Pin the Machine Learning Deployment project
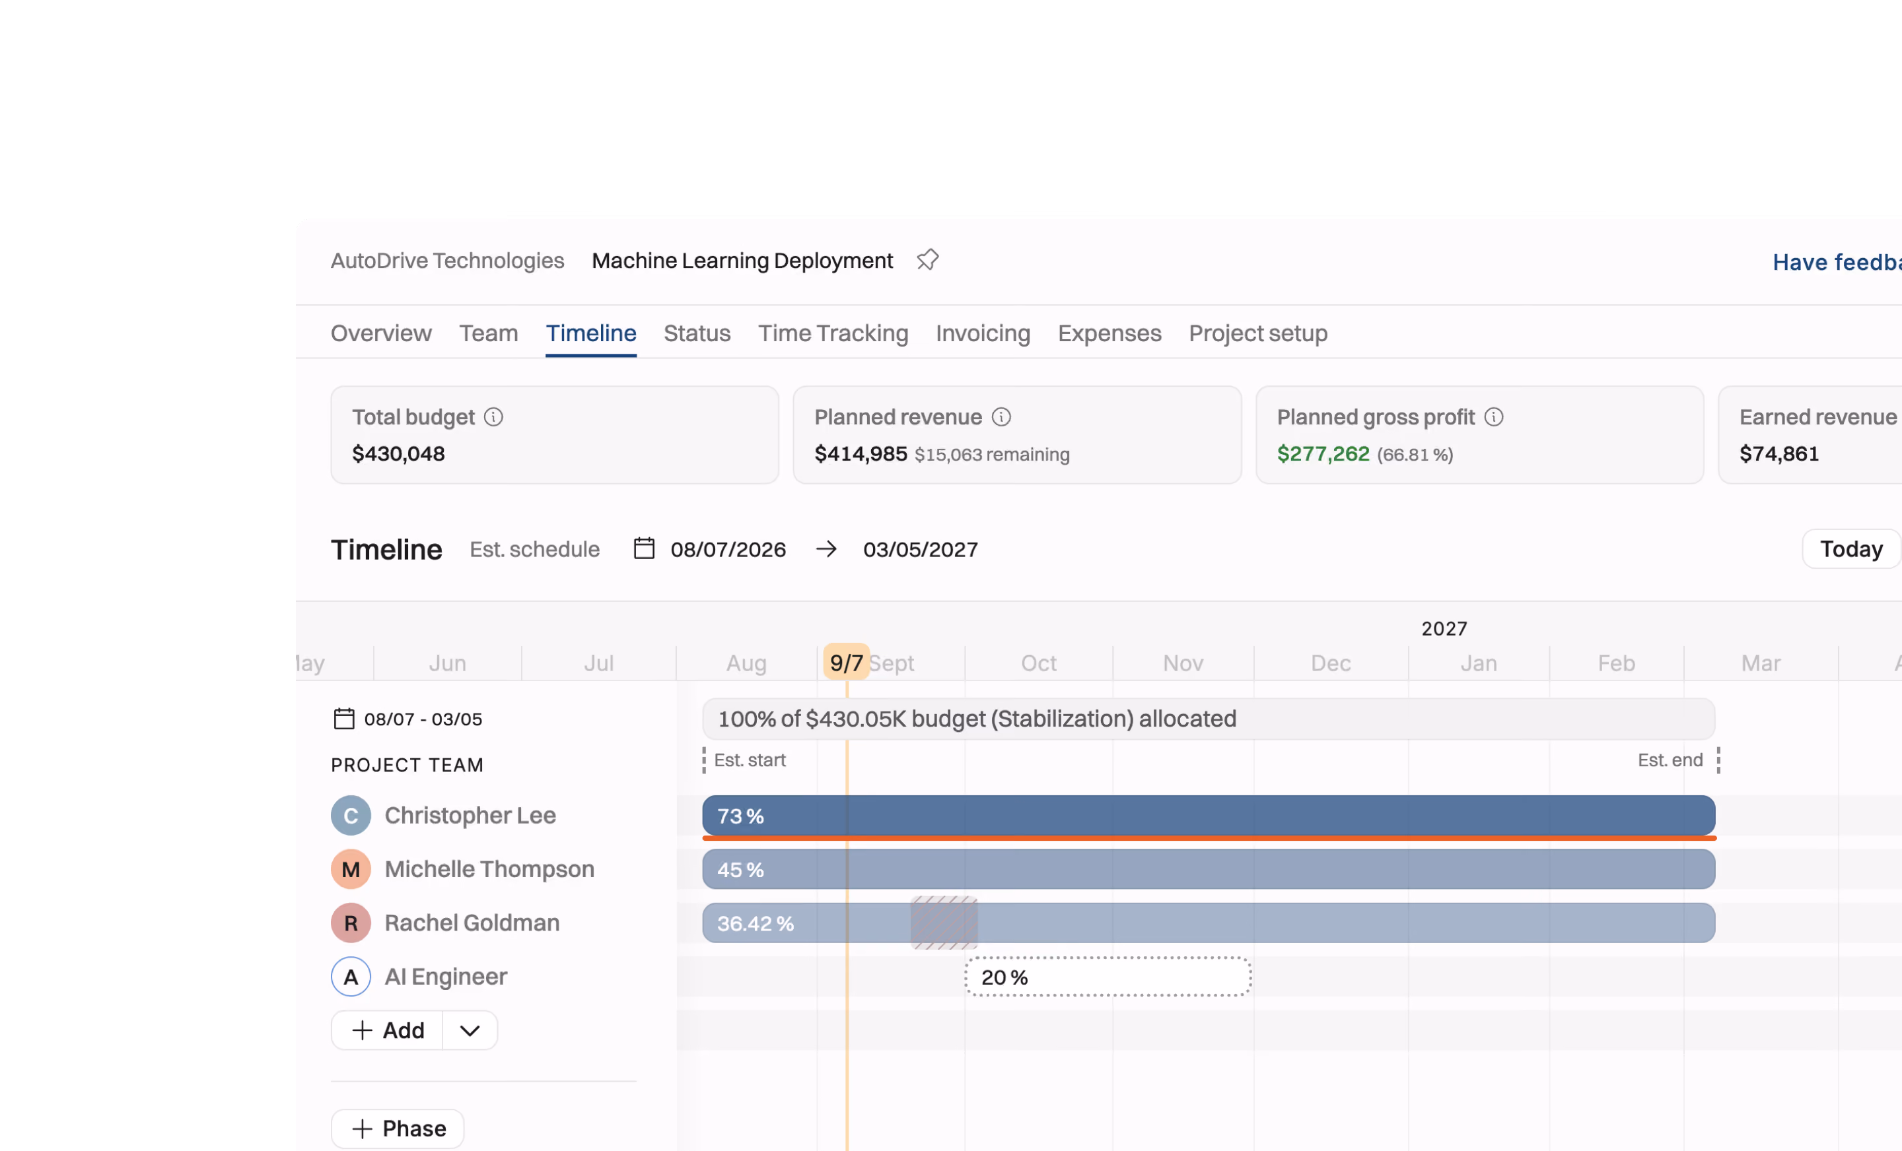This screenshot has width=1902, height=1151. point(927,260)
